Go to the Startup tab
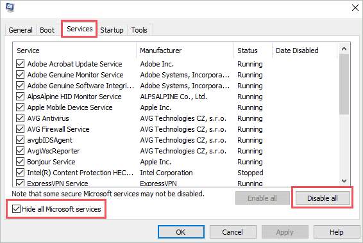This screenshot has width=363, height=243. pyautogui.click(x=112, y=30)
